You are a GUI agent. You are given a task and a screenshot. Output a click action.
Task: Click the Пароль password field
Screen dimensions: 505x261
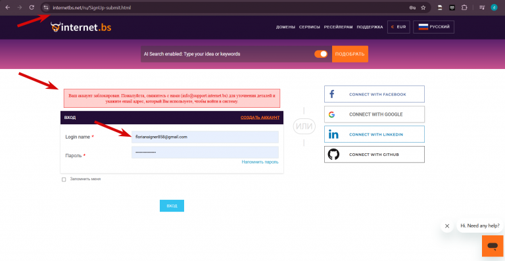point(205,153)
